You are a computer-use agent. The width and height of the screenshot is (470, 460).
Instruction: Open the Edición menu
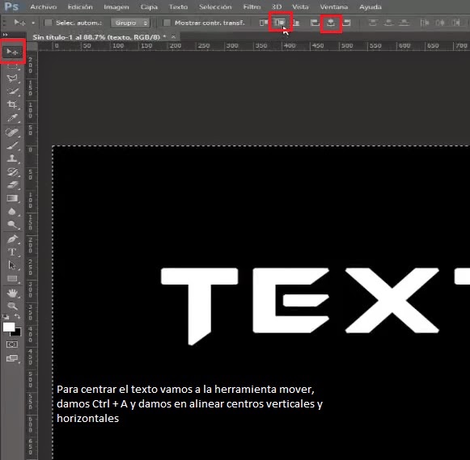point(80,7)
